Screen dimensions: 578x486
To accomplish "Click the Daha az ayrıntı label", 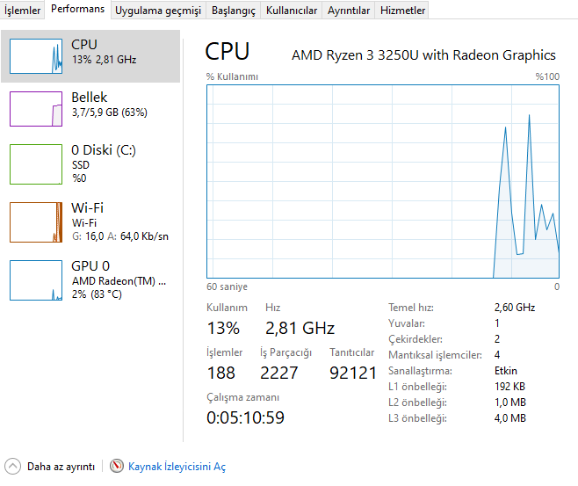I will (x=61, y=467).
